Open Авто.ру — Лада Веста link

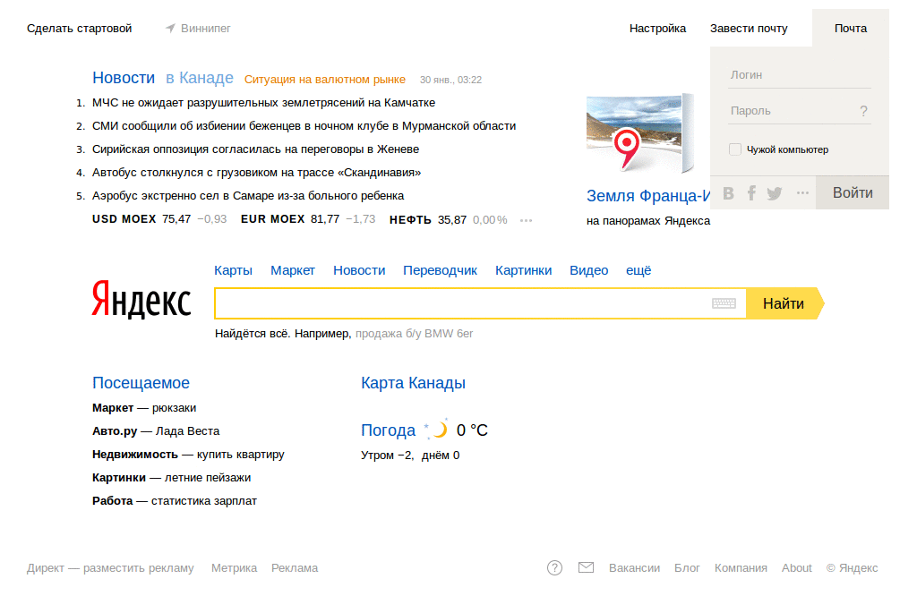point(156,431)
